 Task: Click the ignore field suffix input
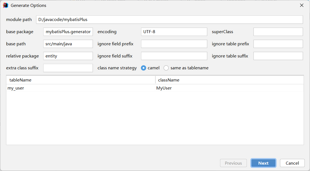point(174,56)
